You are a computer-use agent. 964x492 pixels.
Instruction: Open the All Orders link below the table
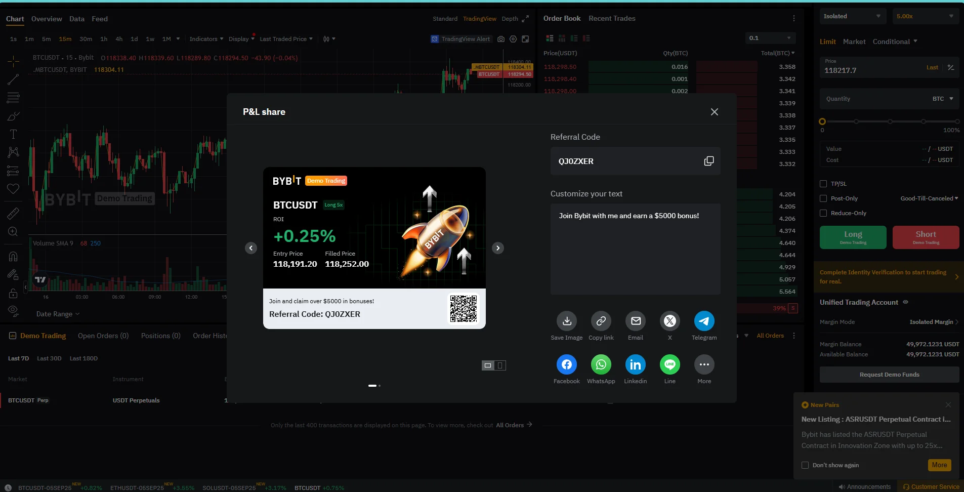tap(514, 425)
